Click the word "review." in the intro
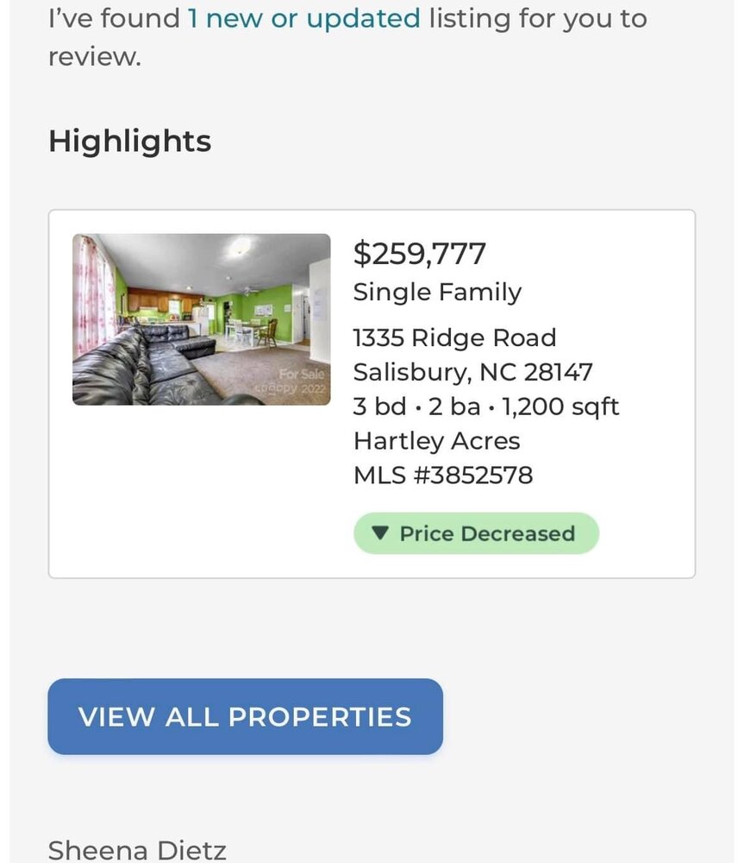This screenshot has width=744, height=863. click(94, 57)
